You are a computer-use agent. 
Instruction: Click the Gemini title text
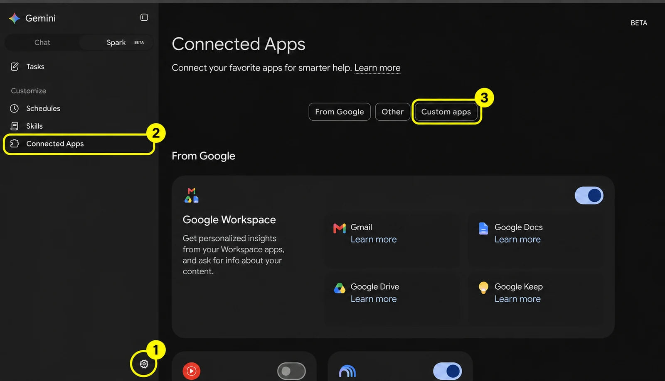pyautogui.click(x=40, y=18)
